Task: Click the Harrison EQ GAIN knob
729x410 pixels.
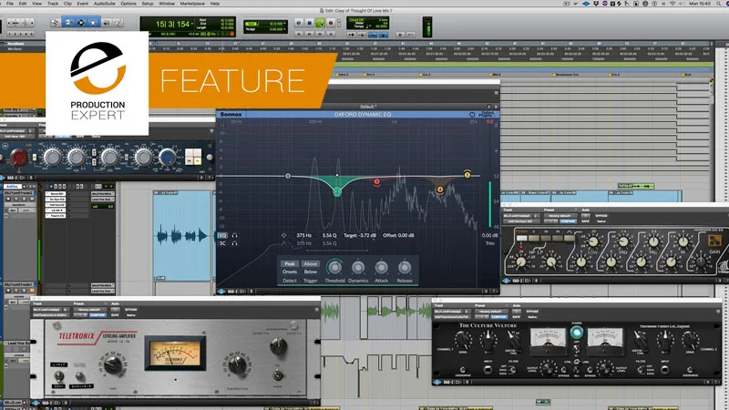Action: pyautogui.click(x=700, y=261)
